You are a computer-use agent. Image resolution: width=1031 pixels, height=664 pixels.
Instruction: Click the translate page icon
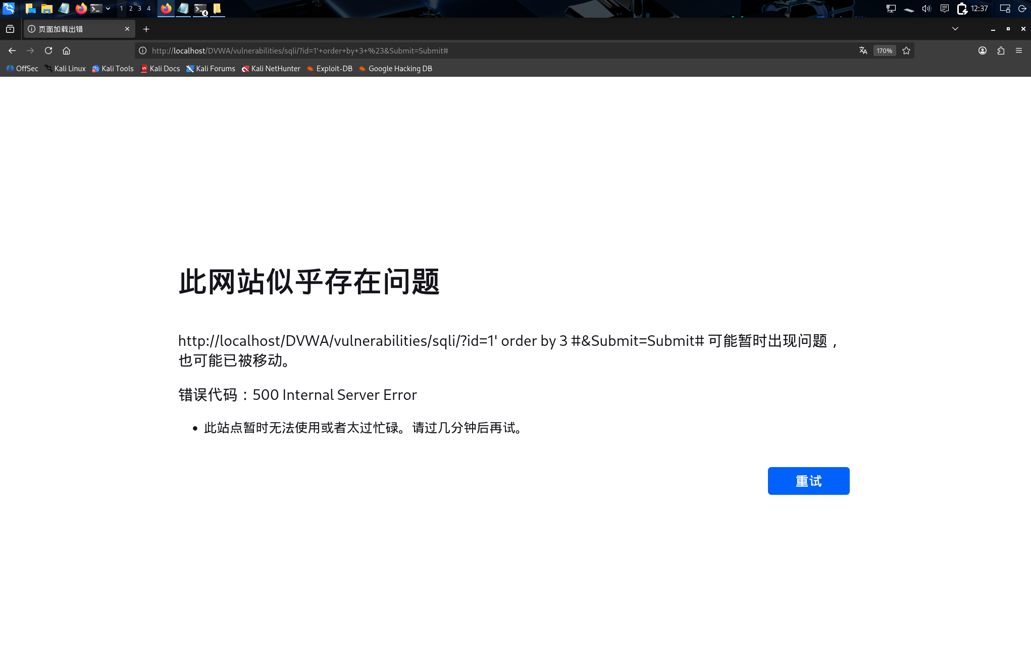click(x=862, y=50)
